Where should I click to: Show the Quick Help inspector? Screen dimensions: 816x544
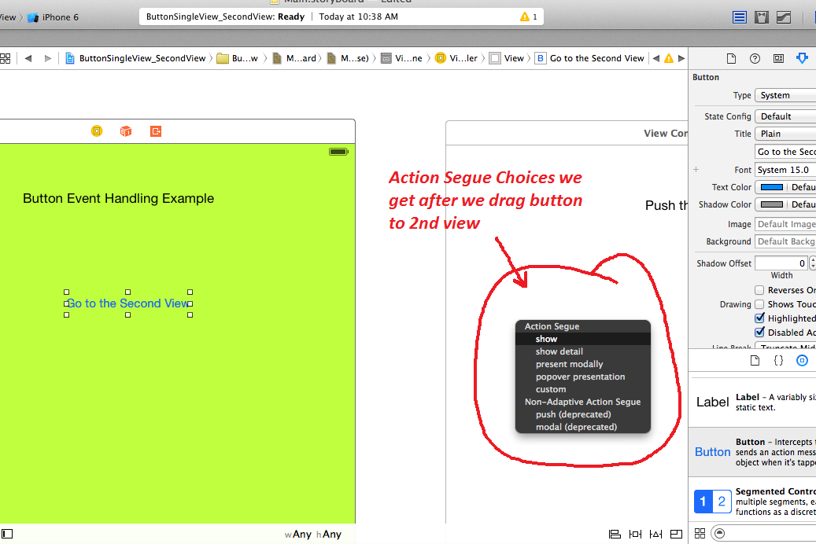755,58
